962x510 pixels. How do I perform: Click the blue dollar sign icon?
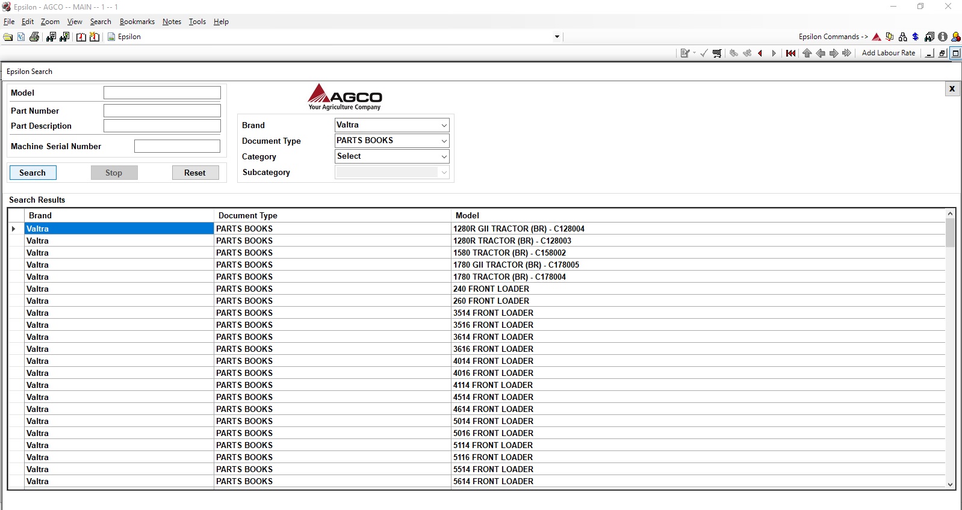(915, 37)
